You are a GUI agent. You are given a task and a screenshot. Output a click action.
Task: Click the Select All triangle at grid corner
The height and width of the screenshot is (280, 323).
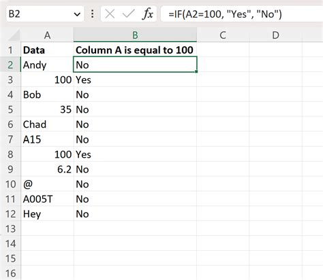pos(14,35)
